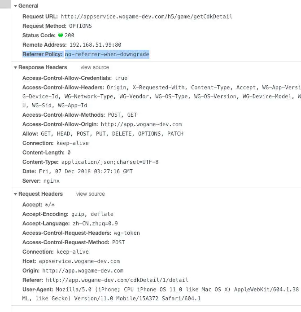The height and width of the screenshot is (312, 301).
Task: Select the Request URL value
Action: pyautogui.click(x=146, y=17)
